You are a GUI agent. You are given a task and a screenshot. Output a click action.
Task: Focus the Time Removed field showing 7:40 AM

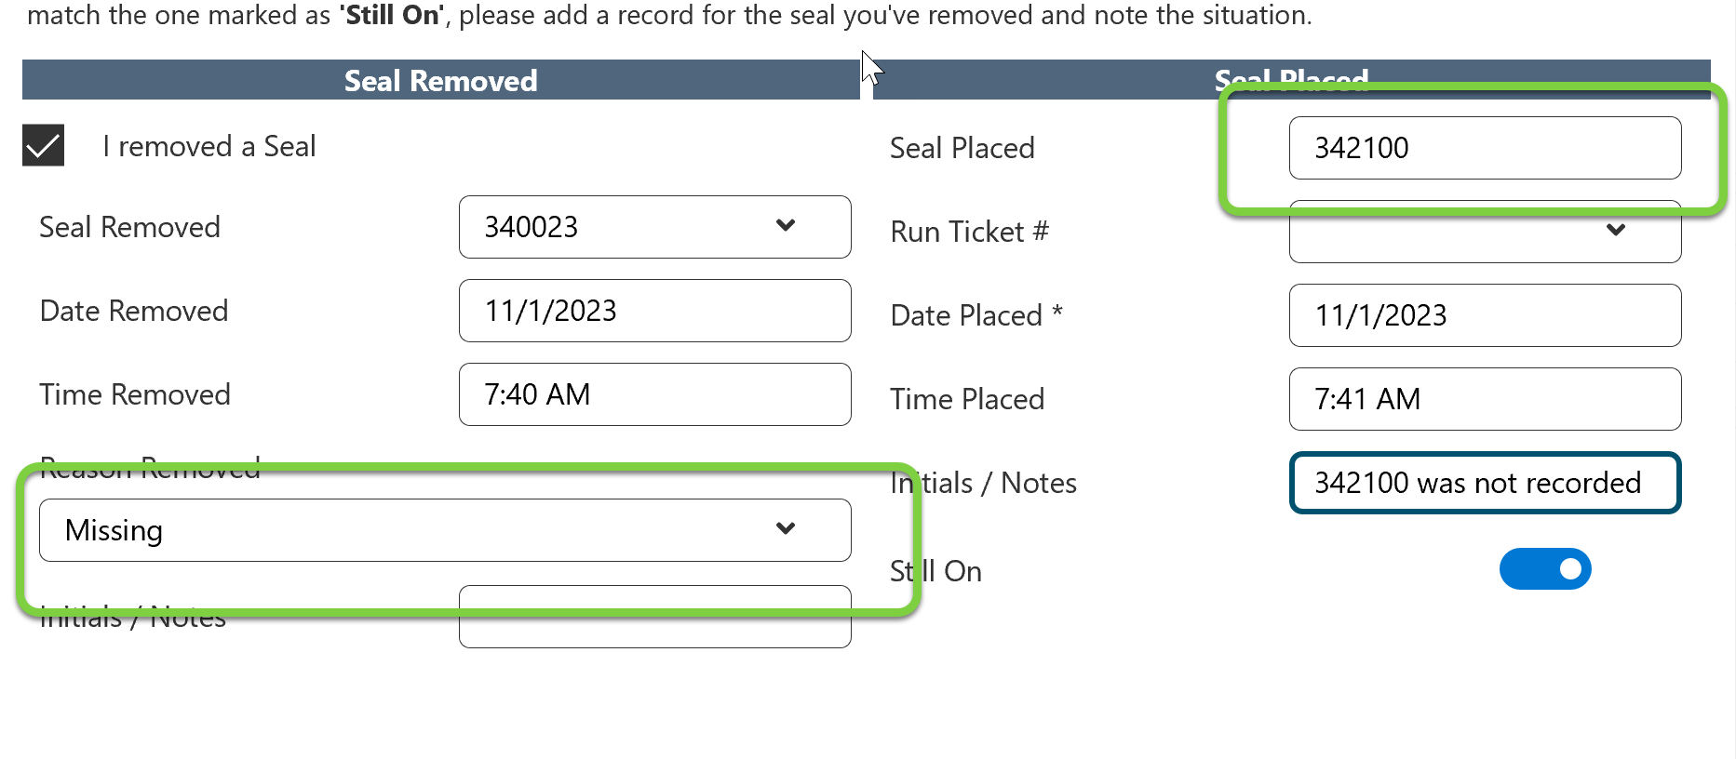point(653,394)
